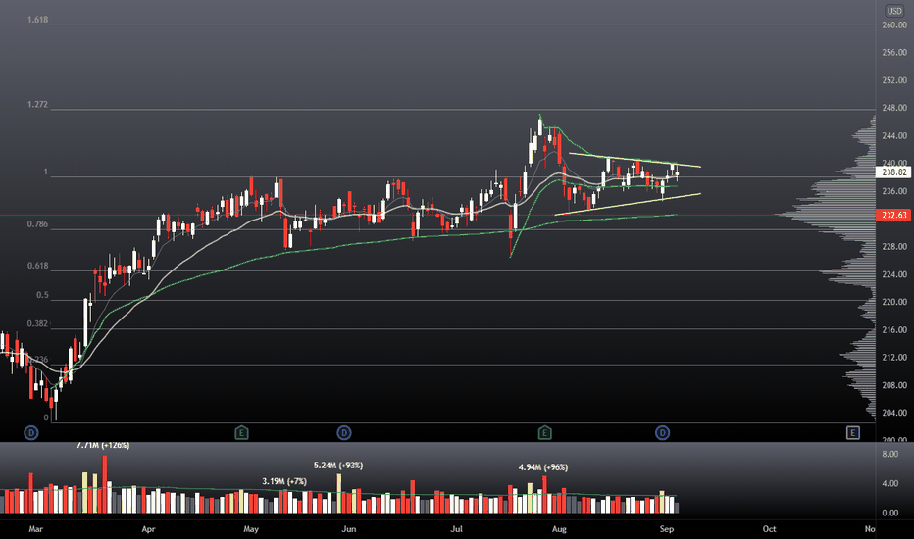Click the Jun label on time axis
Image resolution: width=914 pixels, height=539 pixels.
coord(348,529)
